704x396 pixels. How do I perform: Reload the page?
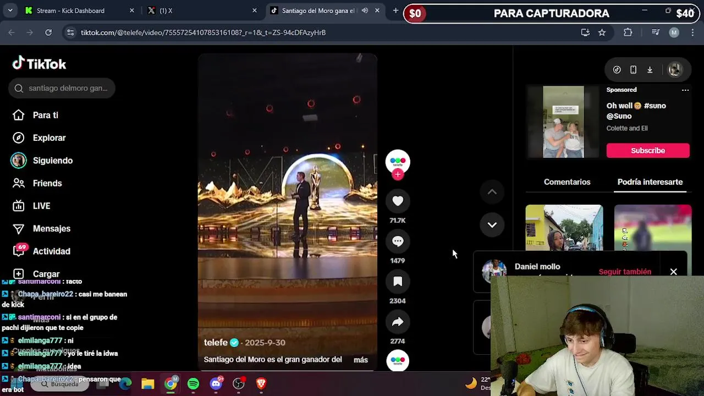[x=48, y=32]
